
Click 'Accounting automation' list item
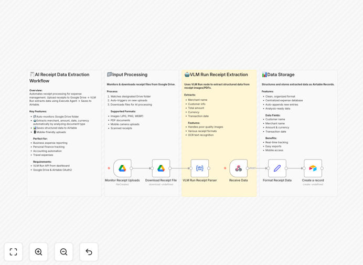[47, 151]
